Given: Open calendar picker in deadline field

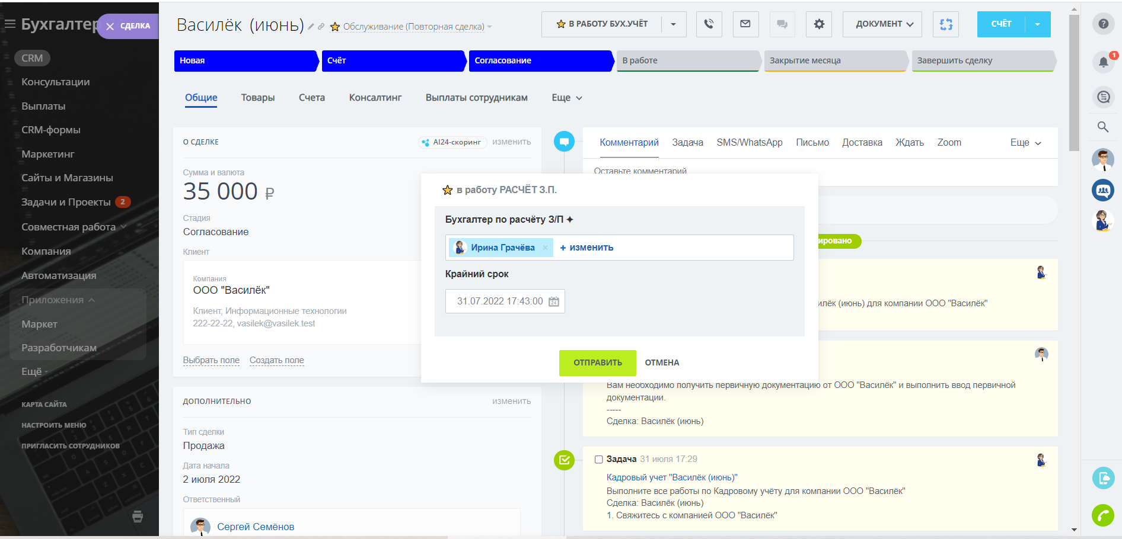Looking at the screenshot, I should tap(554, 301).
